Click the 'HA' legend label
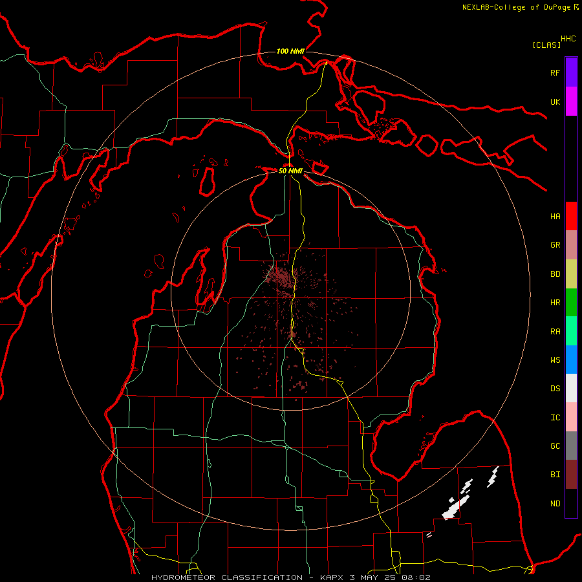This screenshot has width=582, height=582. [555, 217]
